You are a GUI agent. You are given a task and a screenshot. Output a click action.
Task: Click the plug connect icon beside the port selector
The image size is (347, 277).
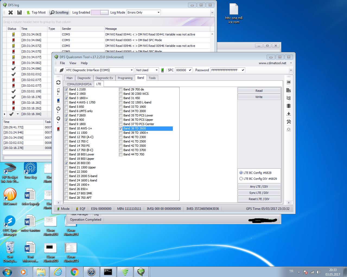click(x=62, y=70)
